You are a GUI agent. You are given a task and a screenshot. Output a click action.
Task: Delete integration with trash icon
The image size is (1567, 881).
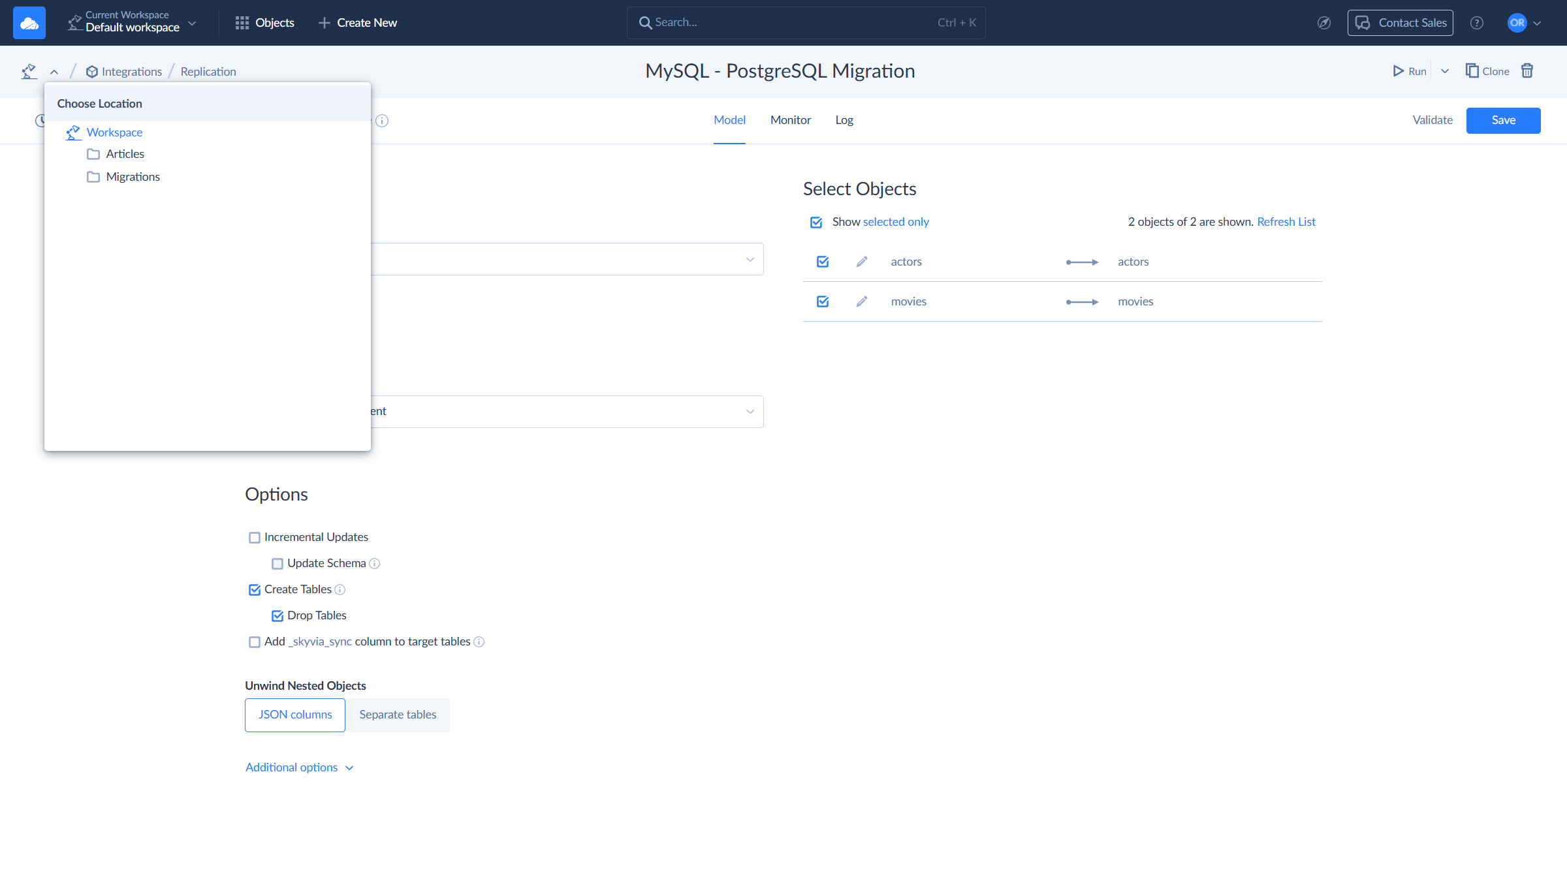(1527, 70)
